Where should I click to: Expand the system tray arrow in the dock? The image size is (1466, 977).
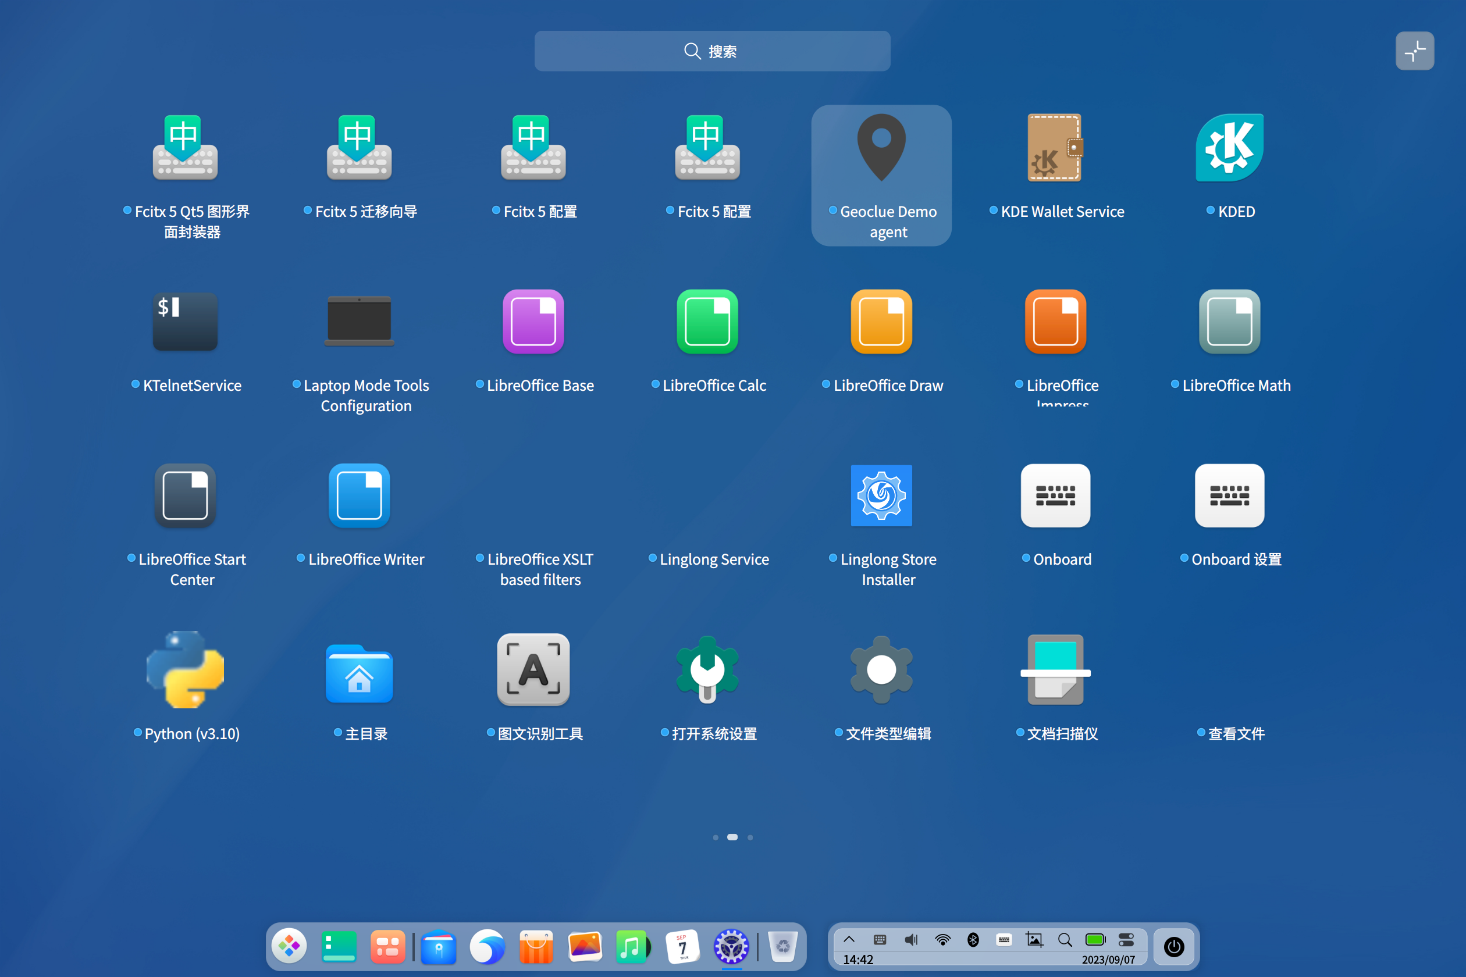tap(849, 939)
